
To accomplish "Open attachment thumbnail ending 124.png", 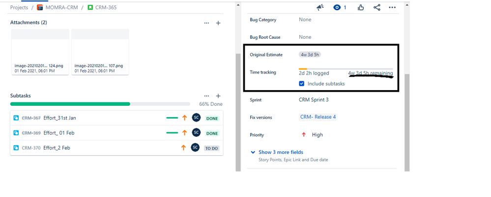I will (x=40, y=52).
